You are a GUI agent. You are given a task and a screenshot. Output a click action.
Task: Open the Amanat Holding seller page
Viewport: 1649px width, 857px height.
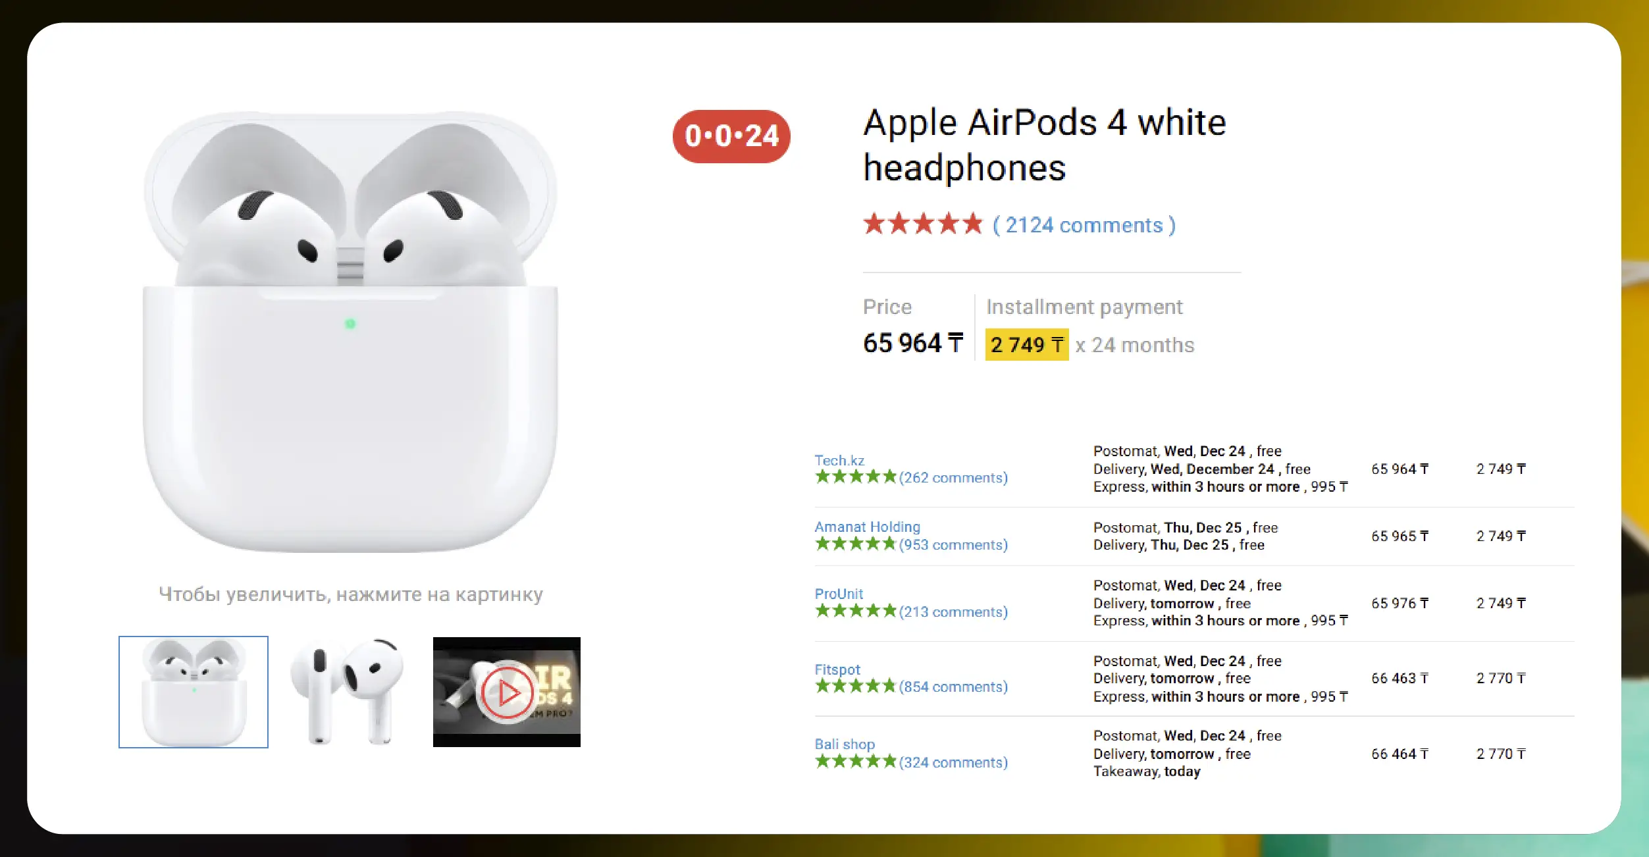[x=867, y=527]
